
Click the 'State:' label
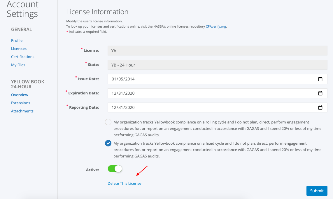pos(93,64)
